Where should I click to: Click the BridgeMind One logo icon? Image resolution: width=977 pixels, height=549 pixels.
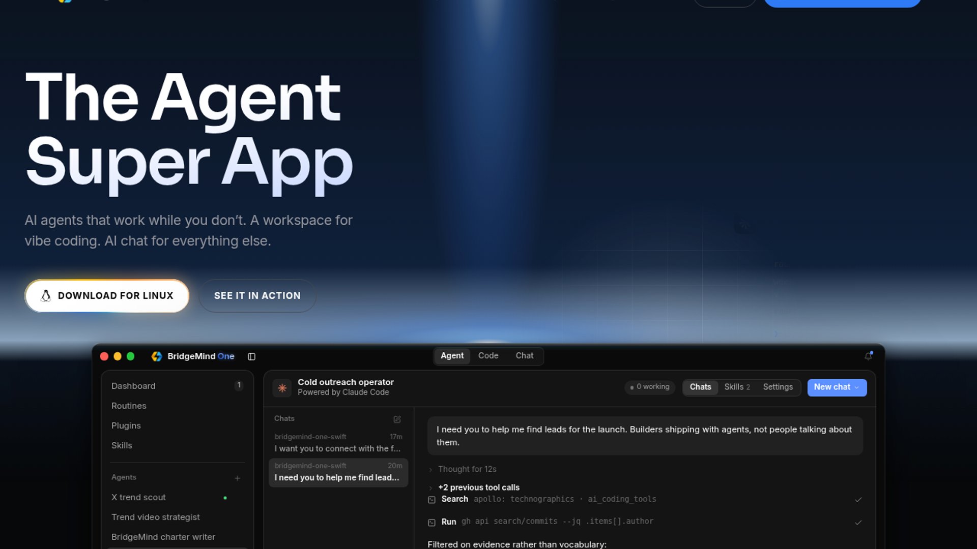click(157, 356)
